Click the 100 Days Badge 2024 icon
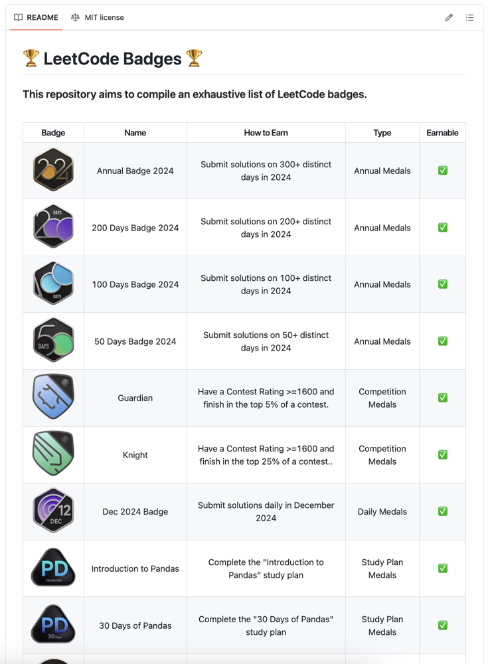This screenshot has height=664, width=488. coord(53,284)
